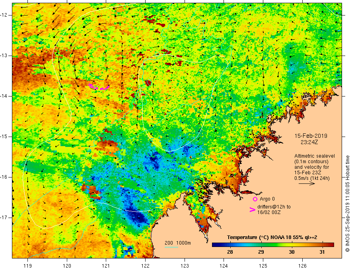Click latitude label -12
Viewport: 350px width, 270px height.
coord(4,15)
